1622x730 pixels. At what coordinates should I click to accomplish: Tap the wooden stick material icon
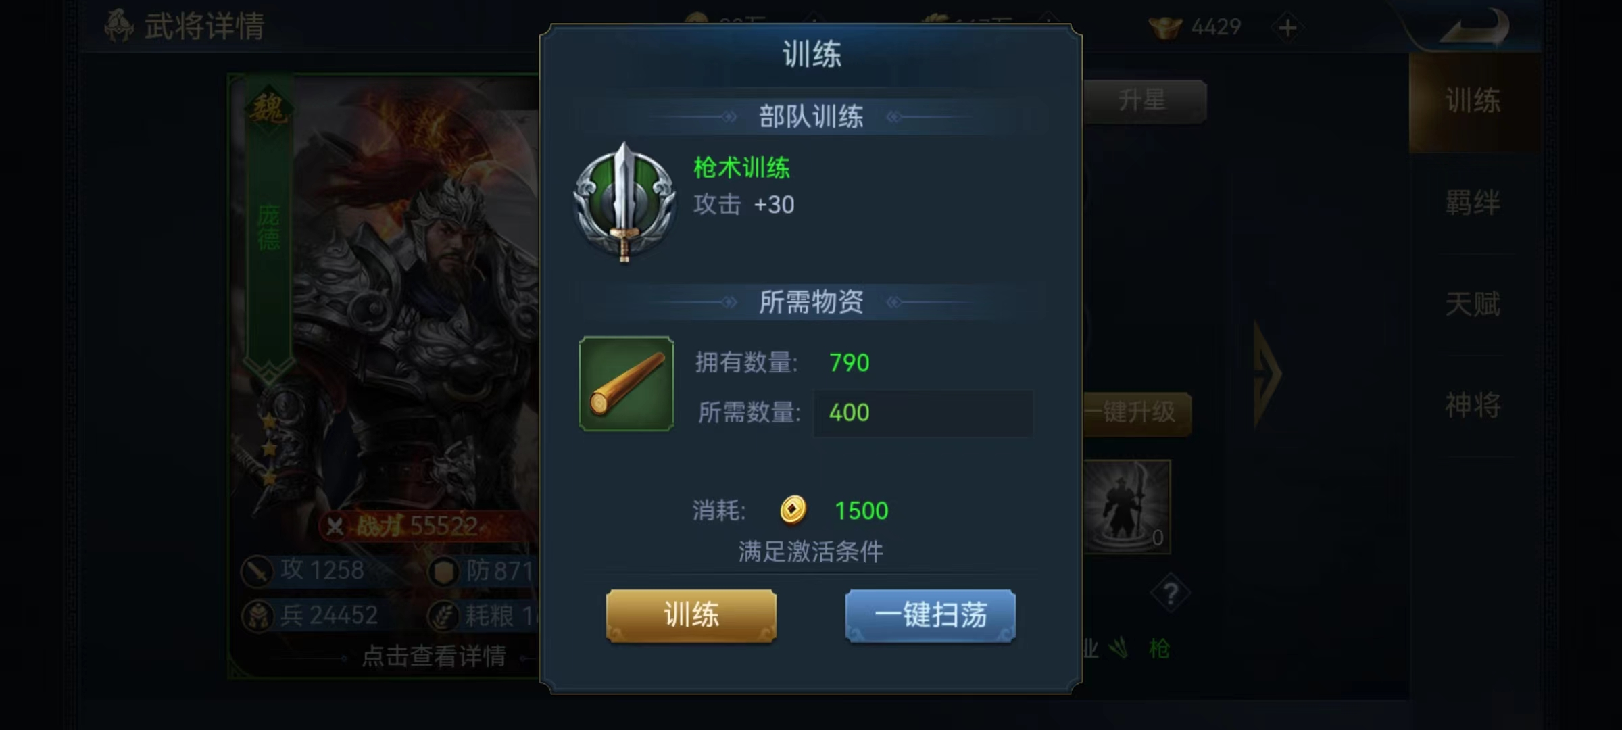click(626, 384)
